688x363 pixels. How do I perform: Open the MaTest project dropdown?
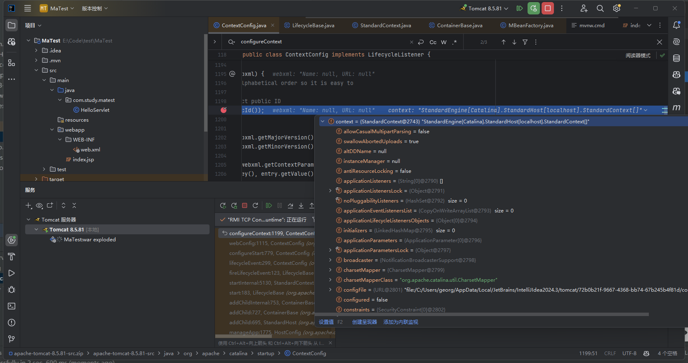57,8
